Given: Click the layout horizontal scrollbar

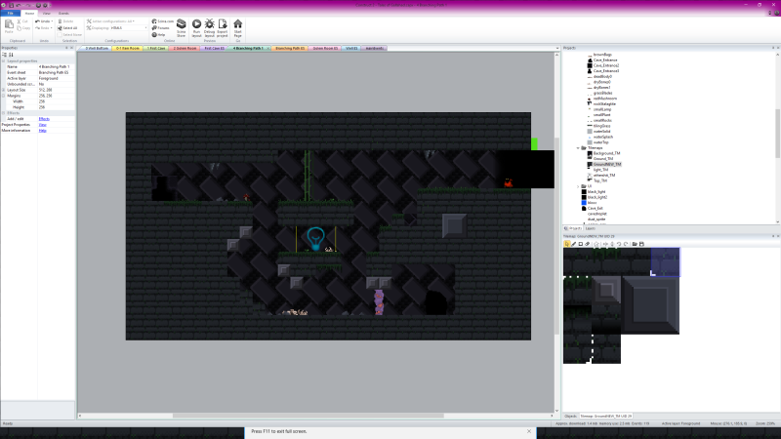Looking at the screenshot, I should (x=308, y=416).
